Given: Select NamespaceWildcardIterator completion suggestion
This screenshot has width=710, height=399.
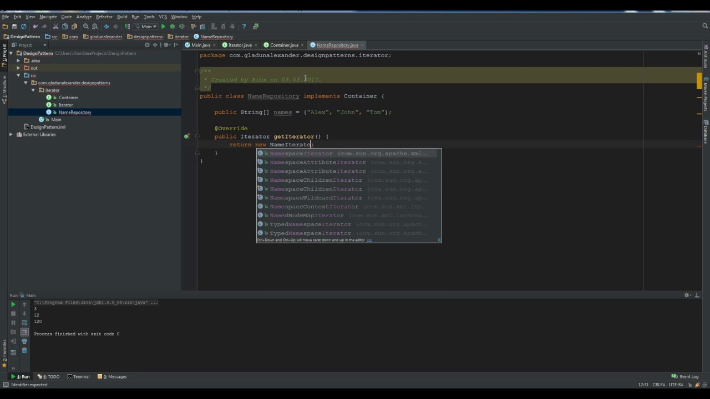Looking at the screenshot, I should pos(348,198).
